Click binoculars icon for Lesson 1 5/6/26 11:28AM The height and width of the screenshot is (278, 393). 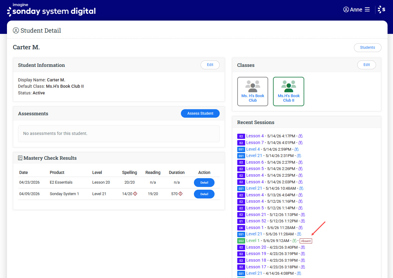click(301, 228)
